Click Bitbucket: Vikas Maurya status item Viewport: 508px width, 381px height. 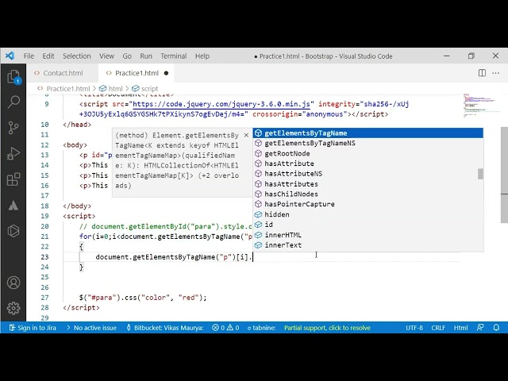point(165,328)
